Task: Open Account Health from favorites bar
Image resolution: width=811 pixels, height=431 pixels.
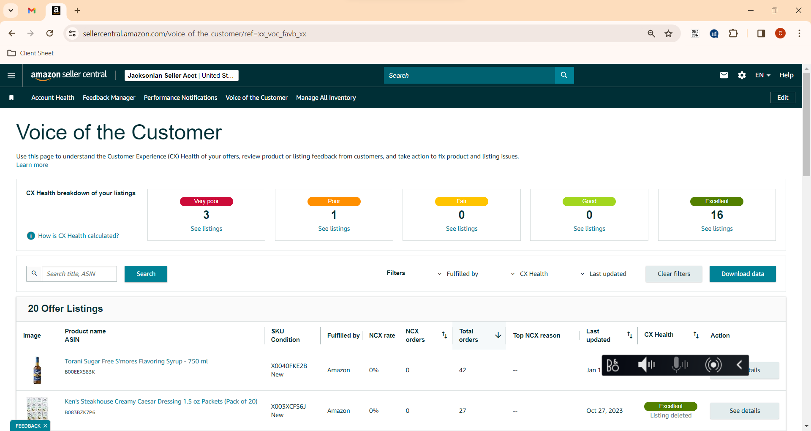Action: click(x=53, y=98)
